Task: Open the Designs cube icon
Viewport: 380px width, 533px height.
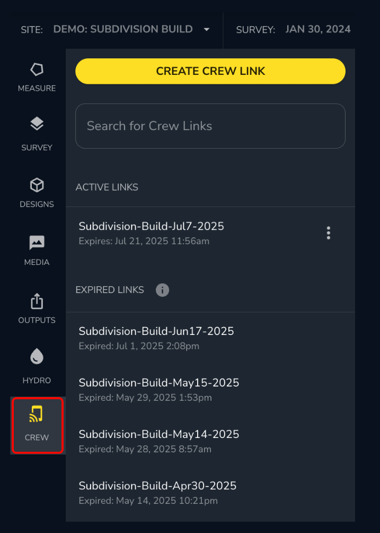Action: [37, 185]
